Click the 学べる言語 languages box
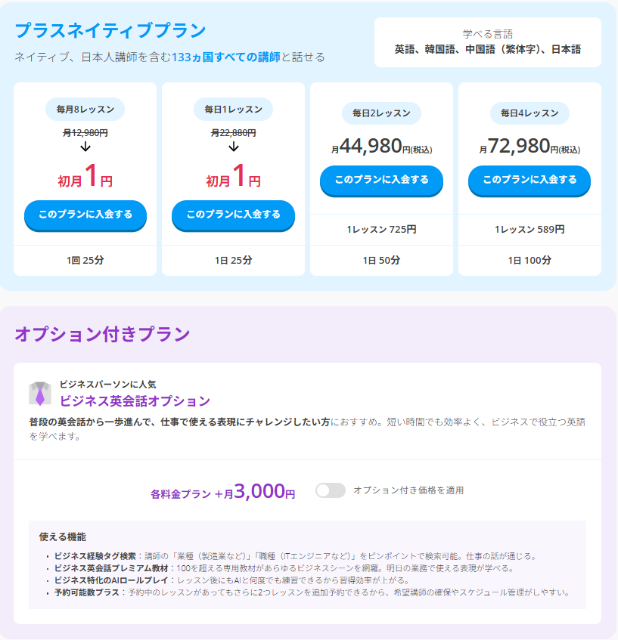This screenshot has height=640, width=618. coord(488,42)
